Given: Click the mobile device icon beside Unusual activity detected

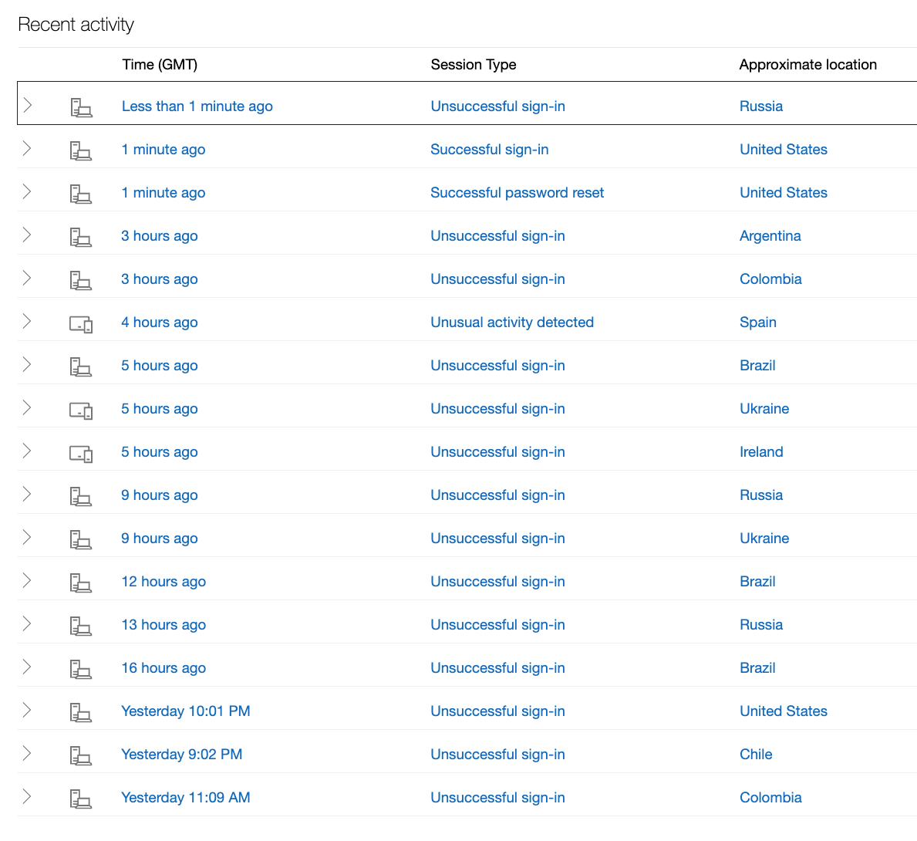Looking at the screenshot, I should click(x=81, y=324).
